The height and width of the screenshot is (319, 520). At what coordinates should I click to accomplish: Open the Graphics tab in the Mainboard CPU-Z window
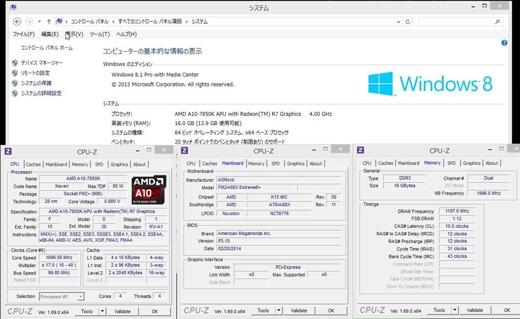pos(296,164)
